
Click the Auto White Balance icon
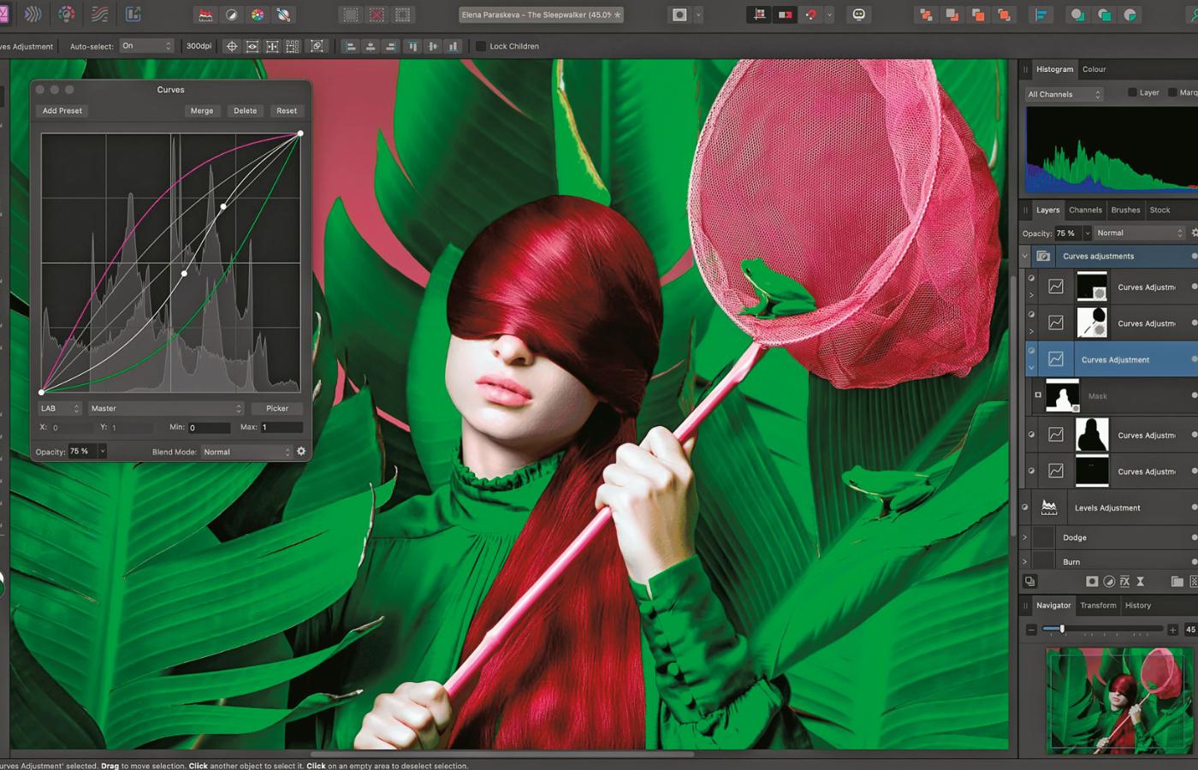click(x=283, y=15)
